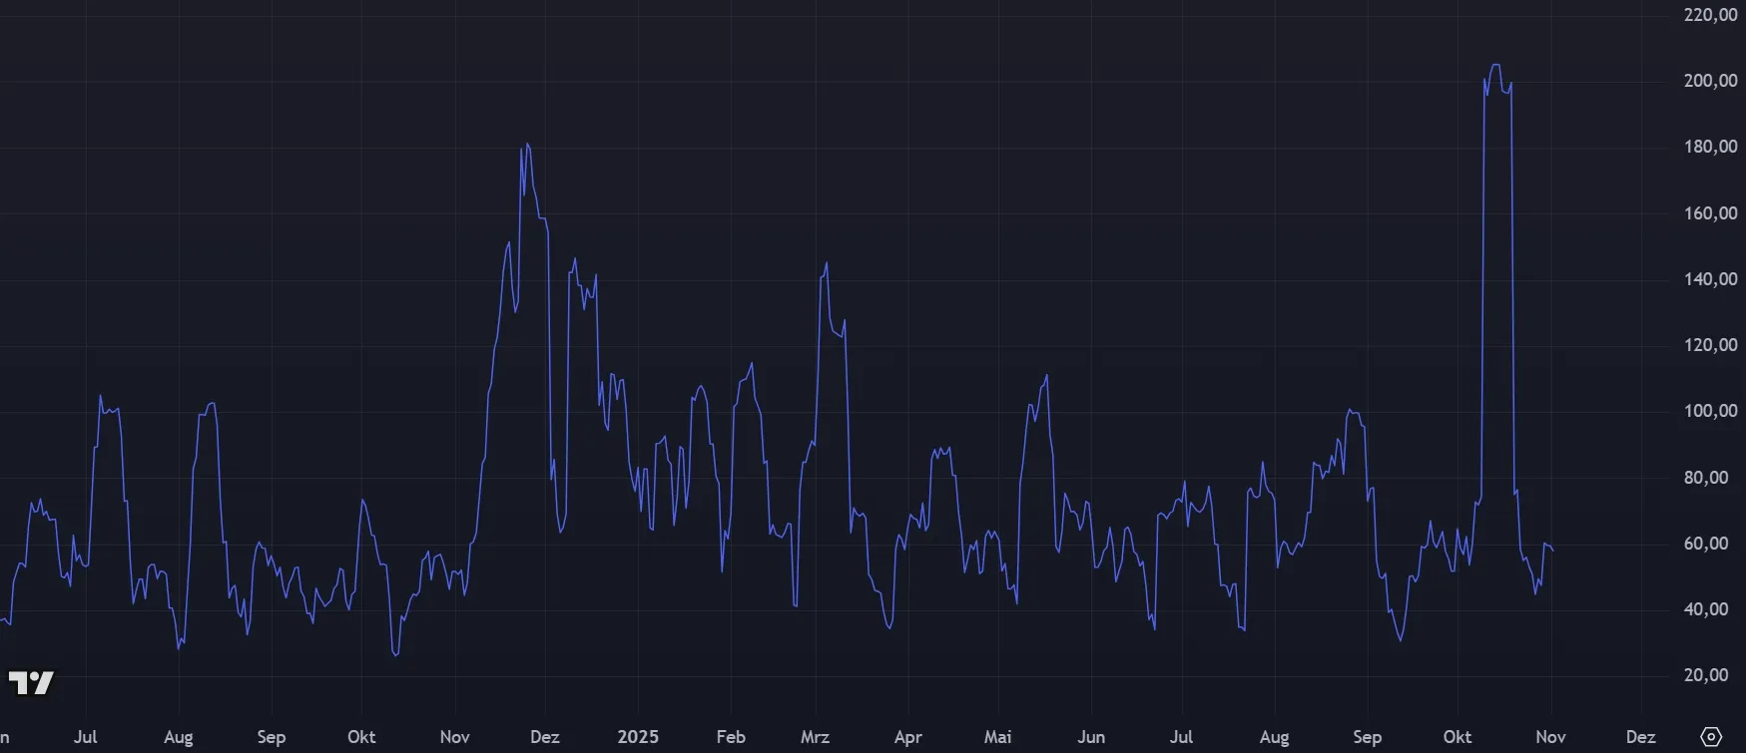Click the Okt label before 2025

coord(361,737)
